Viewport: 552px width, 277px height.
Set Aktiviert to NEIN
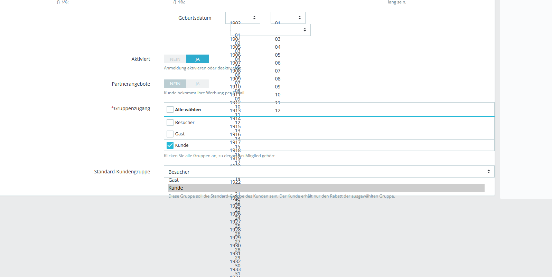175,59
